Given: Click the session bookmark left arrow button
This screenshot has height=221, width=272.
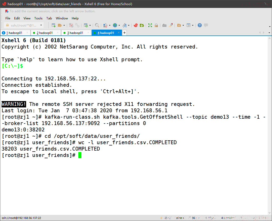Looking at the screenshot, I should click(7, 11).
